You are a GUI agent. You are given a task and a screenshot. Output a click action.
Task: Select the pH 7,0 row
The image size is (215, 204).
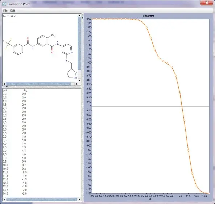coord(42,144)
